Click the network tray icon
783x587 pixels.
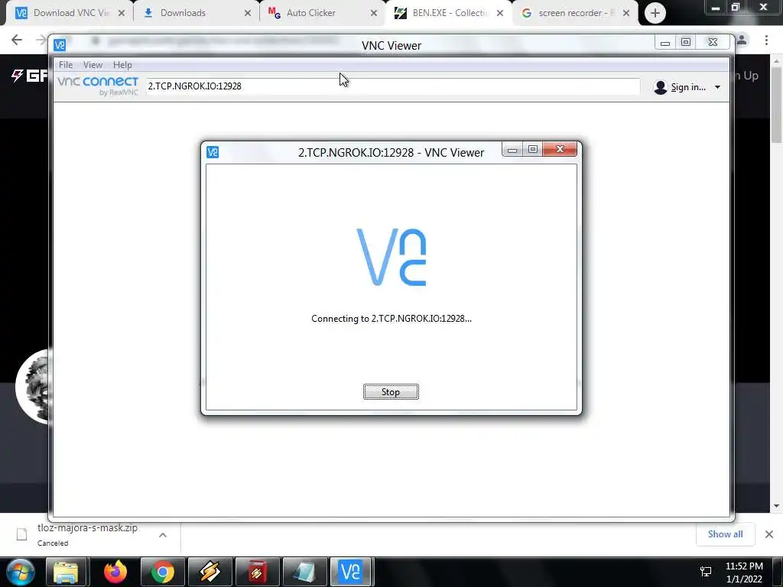706,572
